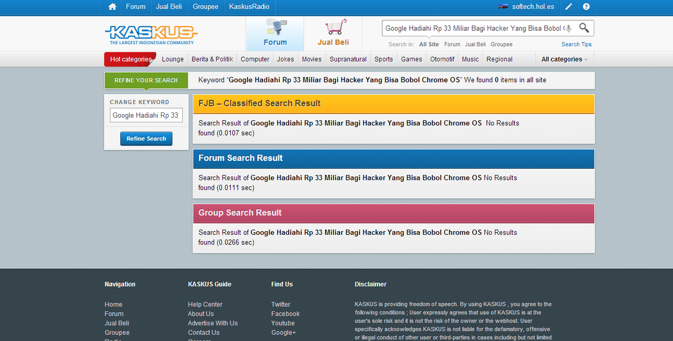The image size is (673, 341).
Task: Open the Google+ link
Action: coord(283,333)
